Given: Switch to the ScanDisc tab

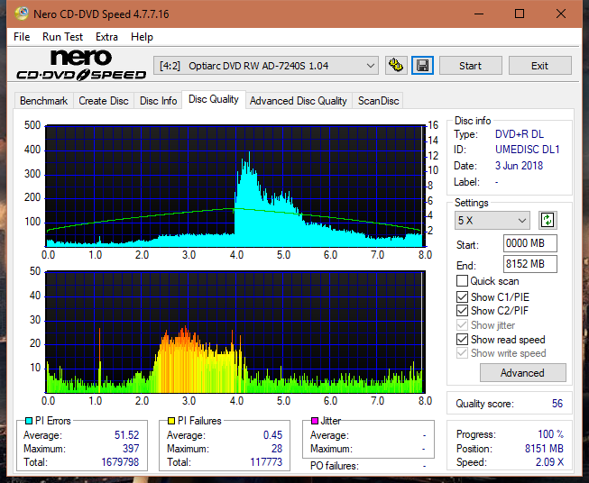Looking at the screenshot, I should pos(378,101).
